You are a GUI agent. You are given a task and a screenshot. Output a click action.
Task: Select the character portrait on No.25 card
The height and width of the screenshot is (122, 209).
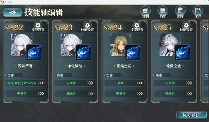[x=168, y=45]
